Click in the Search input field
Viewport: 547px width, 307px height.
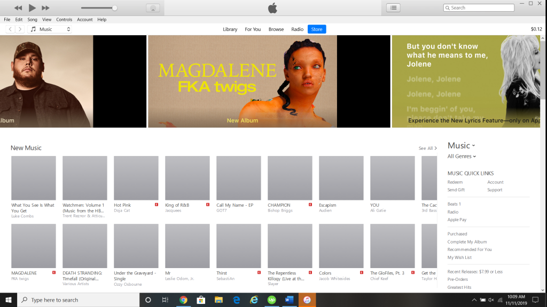click(479, 7)
